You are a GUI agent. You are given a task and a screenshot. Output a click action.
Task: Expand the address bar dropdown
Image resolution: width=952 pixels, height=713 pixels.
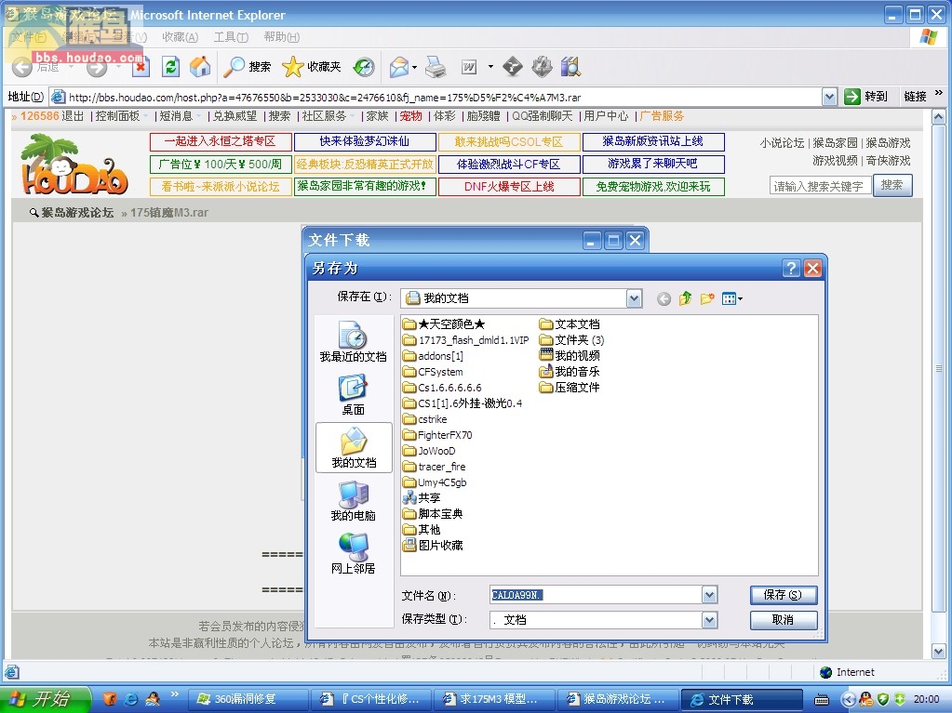(829, 97)
